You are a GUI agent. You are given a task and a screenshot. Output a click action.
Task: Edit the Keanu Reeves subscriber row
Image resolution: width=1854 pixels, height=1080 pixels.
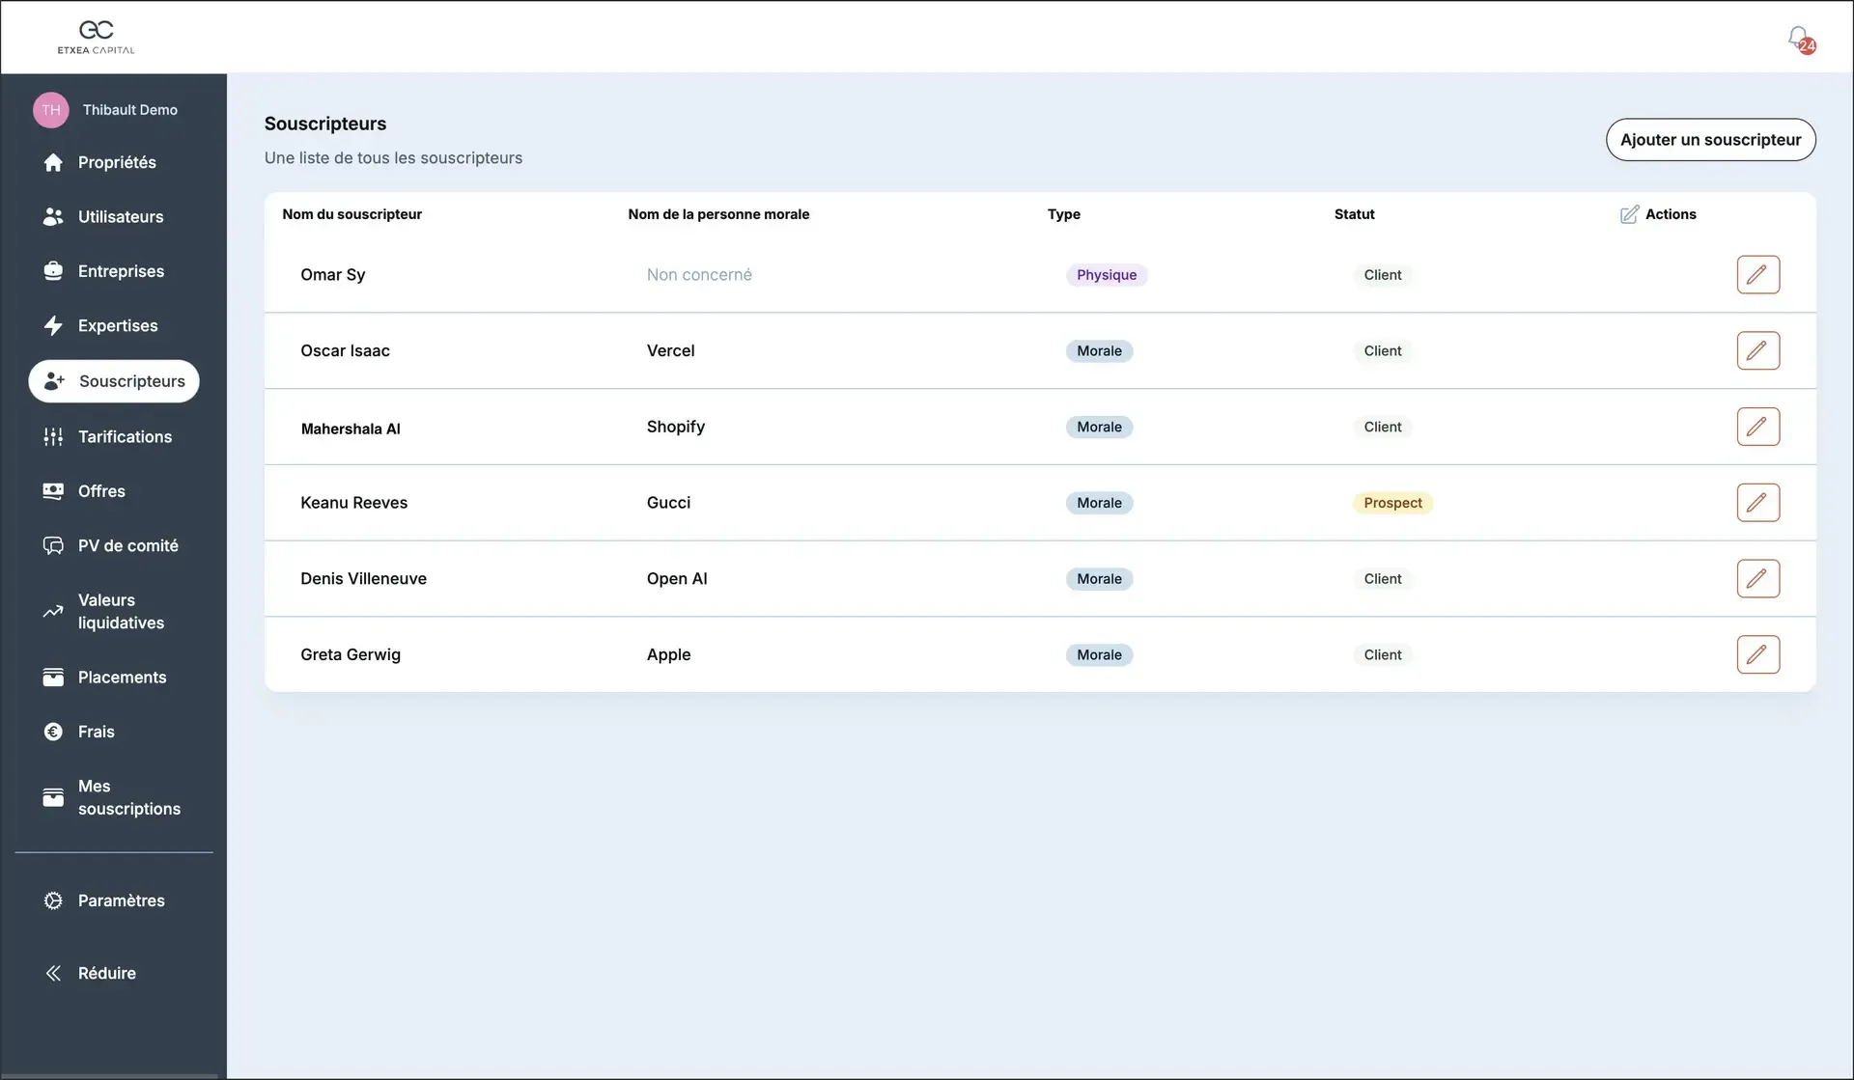pos(1757,503)
